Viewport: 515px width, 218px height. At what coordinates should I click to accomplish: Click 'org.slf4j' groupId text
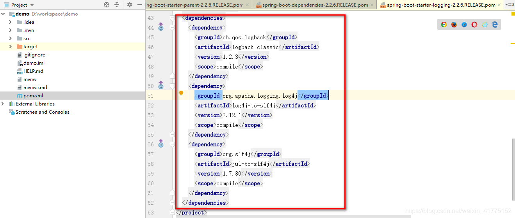pyautogui.click(x=237, y=154)
